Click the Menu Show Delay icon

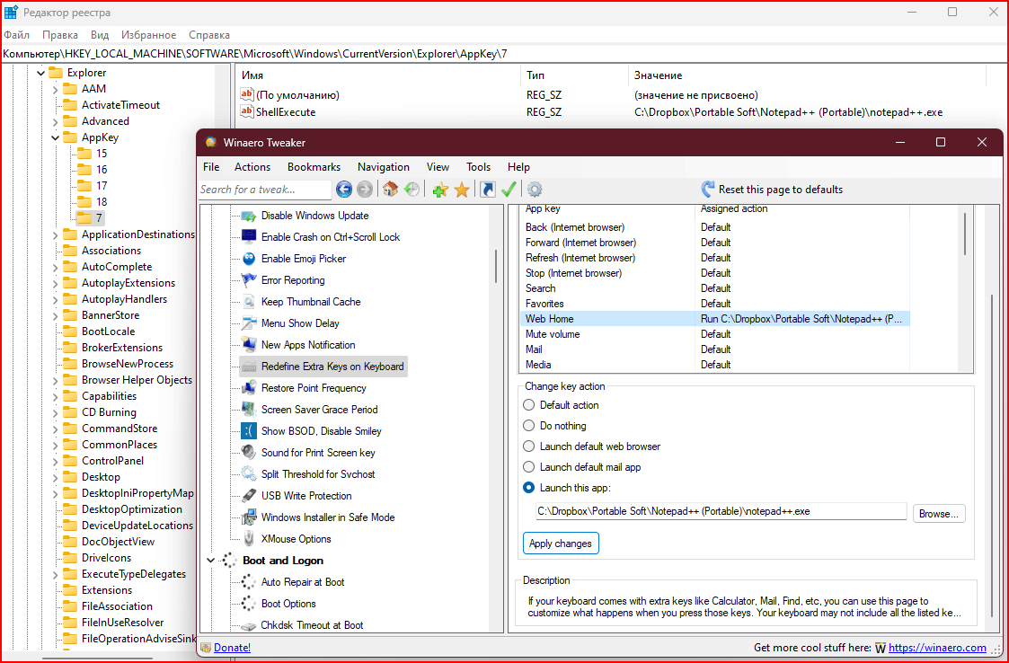click(x=249, y=323)
